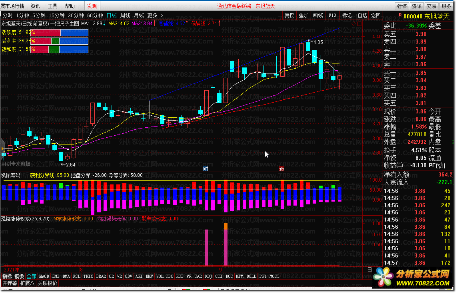Click the 通达信金融终端 title text

coord(234,6)
